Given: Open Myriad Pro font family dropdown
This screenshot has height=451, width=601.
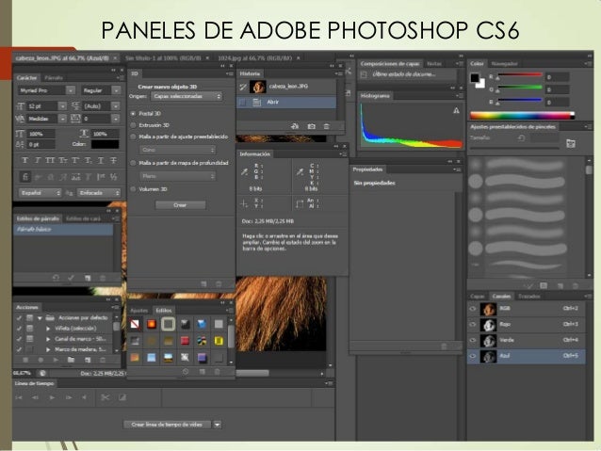Looking at the screenshot, I should [71, 90].
